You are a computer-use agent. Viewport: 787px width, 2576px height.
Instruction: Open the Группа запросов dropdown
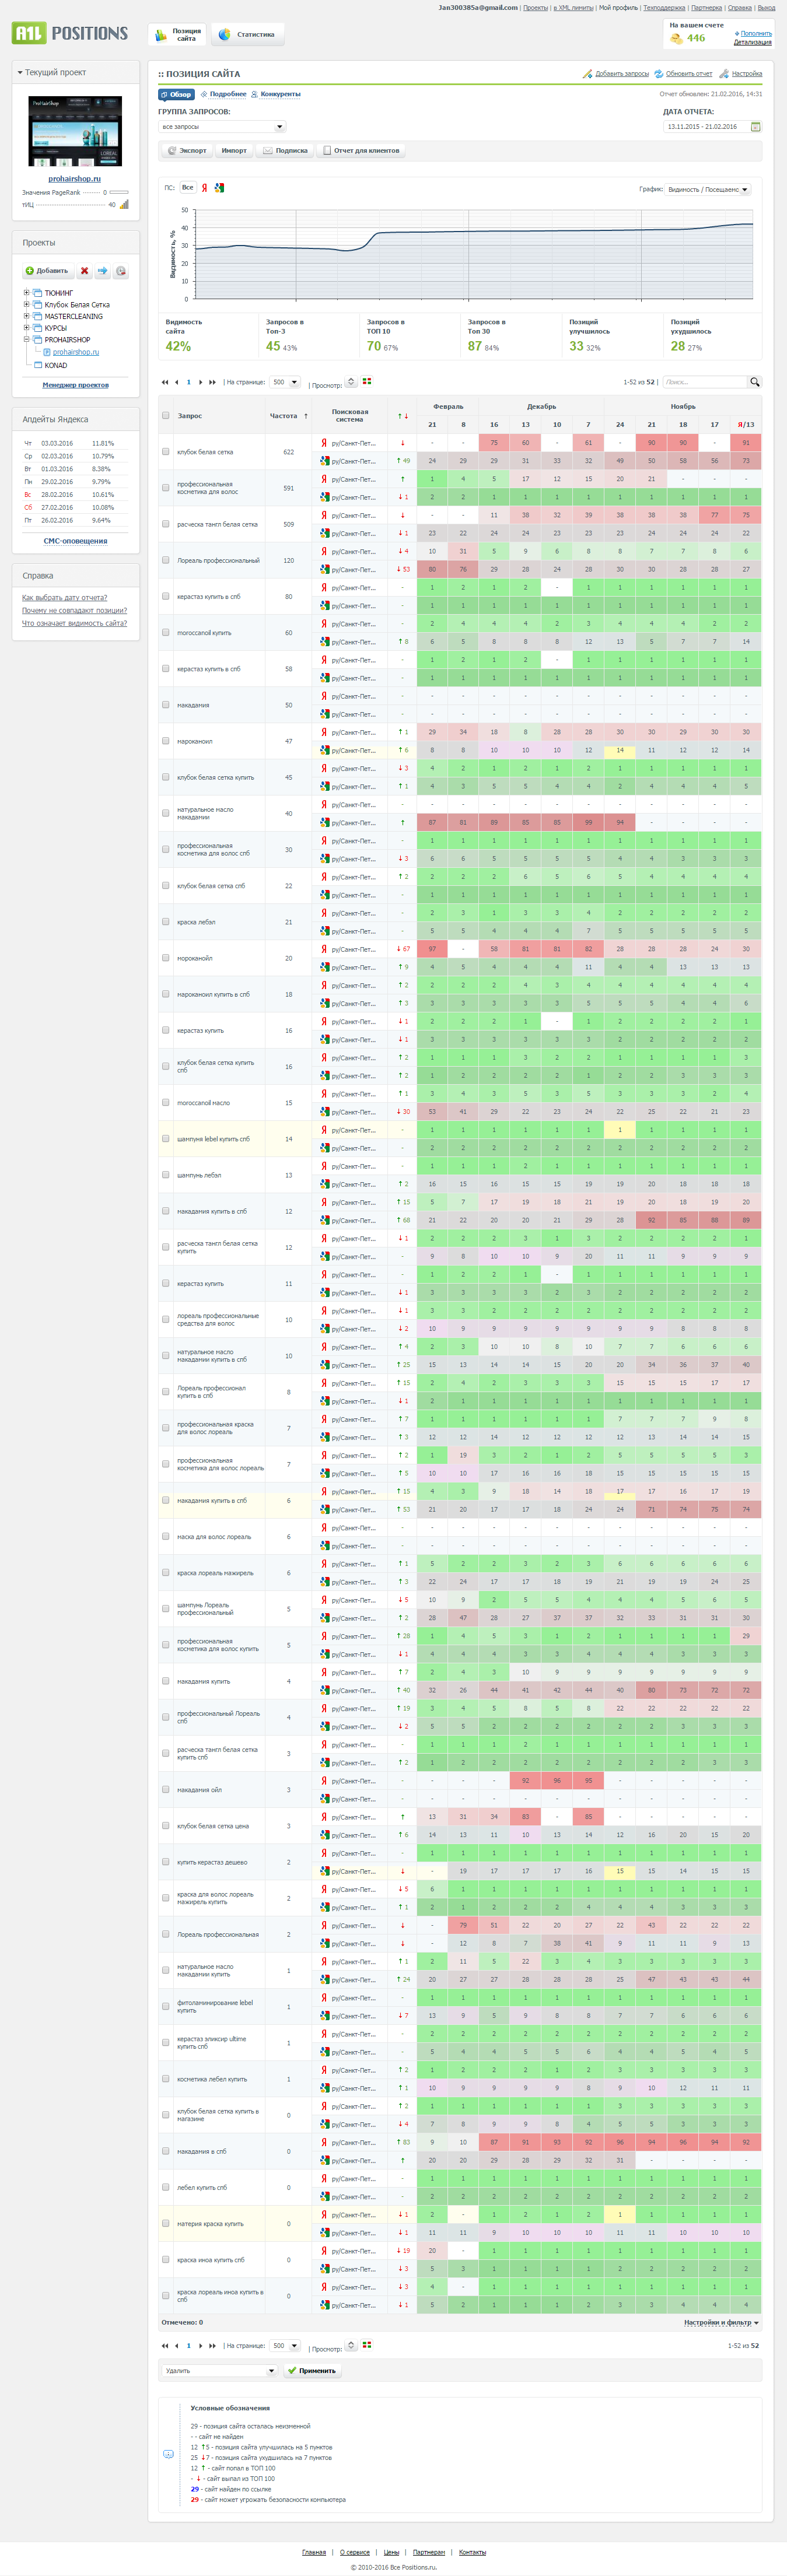pyautogui.click(x=222, y=127)
